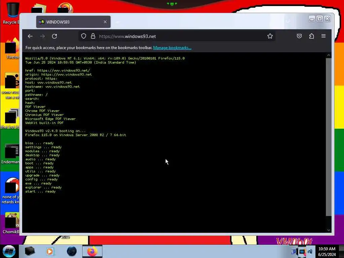Open the Firefox hamburger menu

(x=324, y=36)
